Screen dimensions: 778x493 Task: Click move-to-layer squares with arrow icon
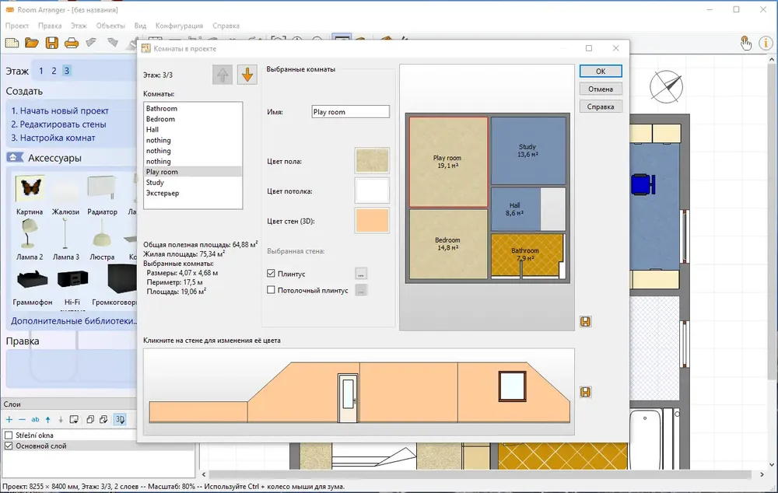[x=103, y=420]
